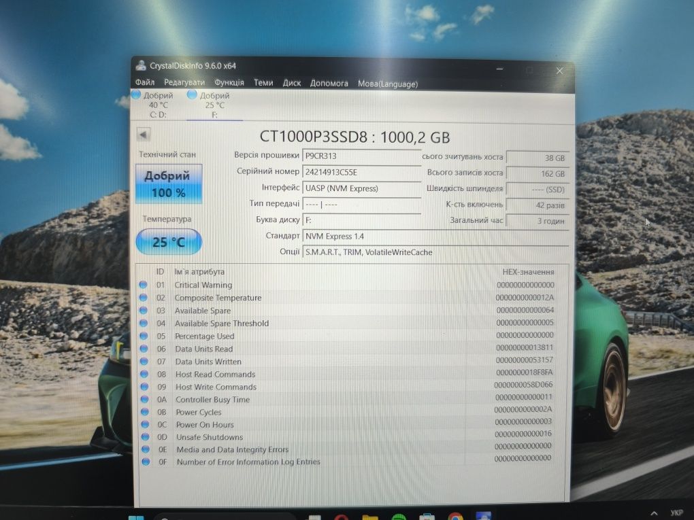The image size is (694, 520).
Task: Click the 25 °C temperature button
Action: point(169,242)
